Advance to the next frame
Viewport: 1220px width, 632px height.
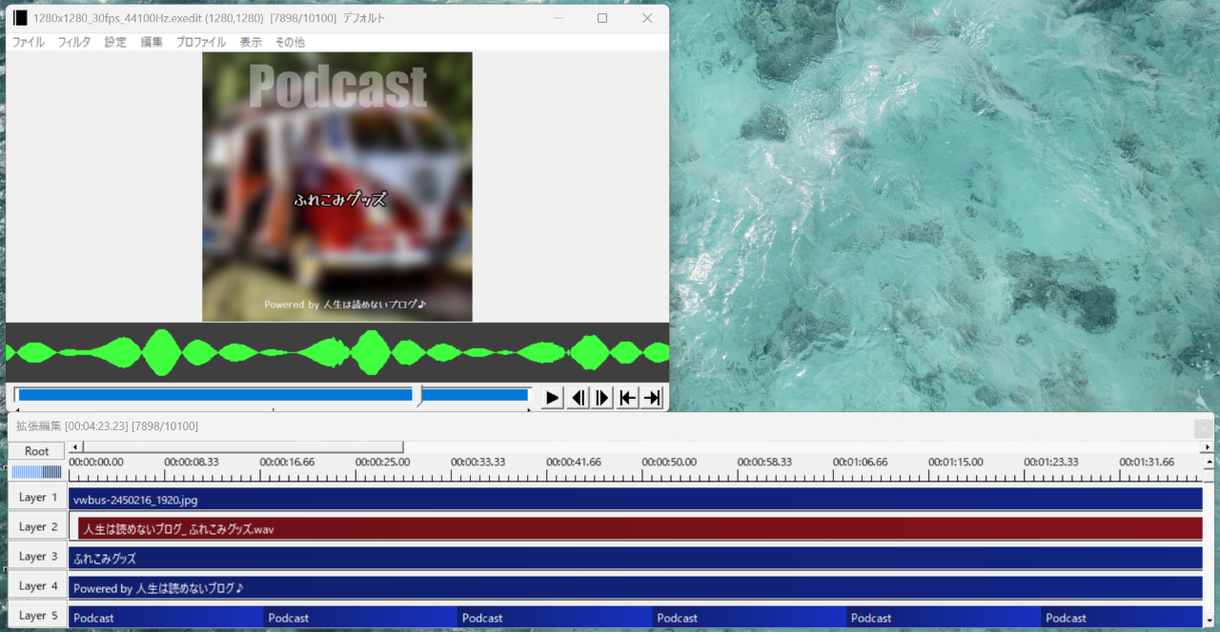point(602,398)
